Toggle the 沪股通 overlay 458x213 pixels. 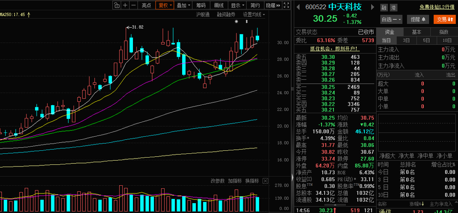[x=203, y=14]
